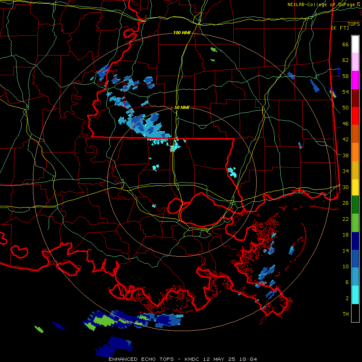Click the '50' legend value
362x362 pixels.
coord(346,108)
